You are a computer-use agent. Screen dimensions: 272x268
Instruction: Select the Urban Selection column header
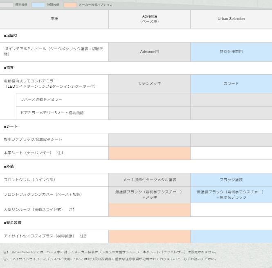pyautogui.click(x=231, y=19)
